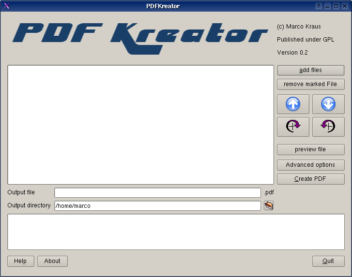Screen dimensions: 352x277
Task: Rotate the page clockwise
Action: pos(293,127)
